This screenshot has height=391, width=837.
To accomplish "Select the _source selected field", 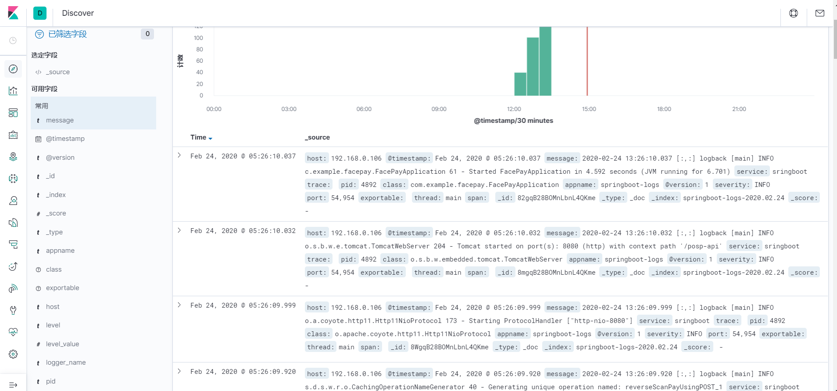I will tap(58, 72).
